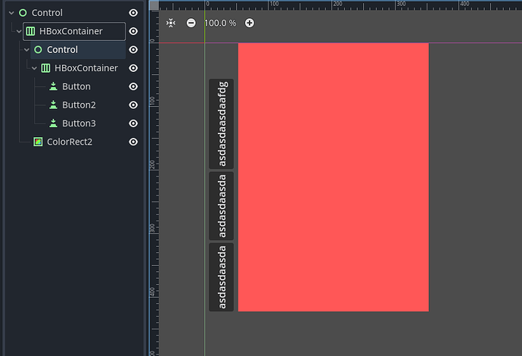Viewport: 522px width, 356px height.
Task: Click the center view icon in viewport toolbar
Action: [171, 23]
